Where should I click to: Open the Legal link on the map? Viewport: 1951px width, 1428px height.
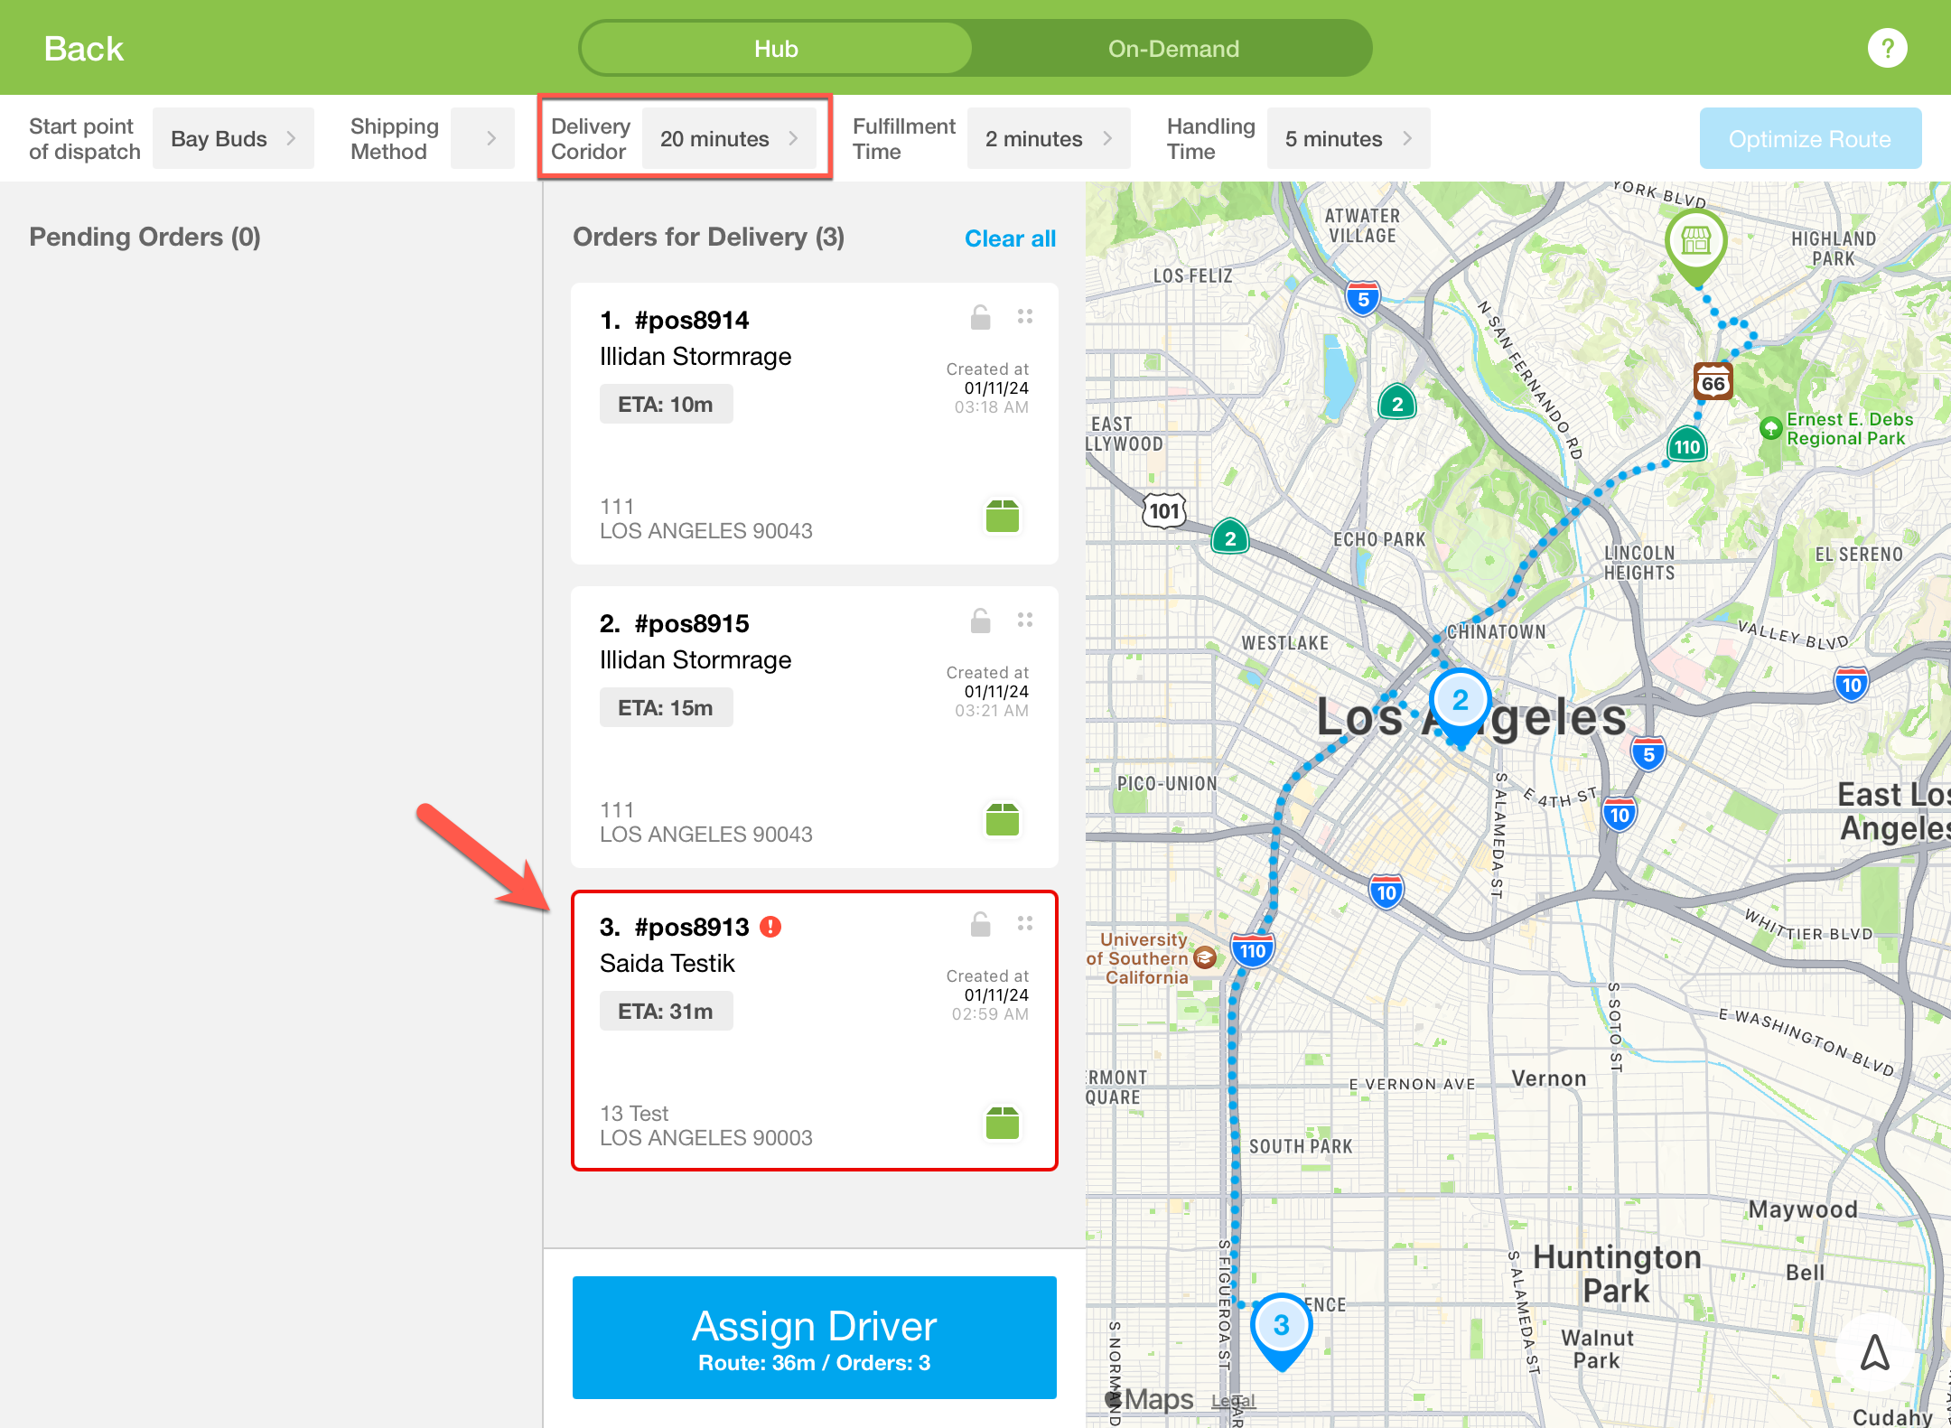click(1233, 1401)
